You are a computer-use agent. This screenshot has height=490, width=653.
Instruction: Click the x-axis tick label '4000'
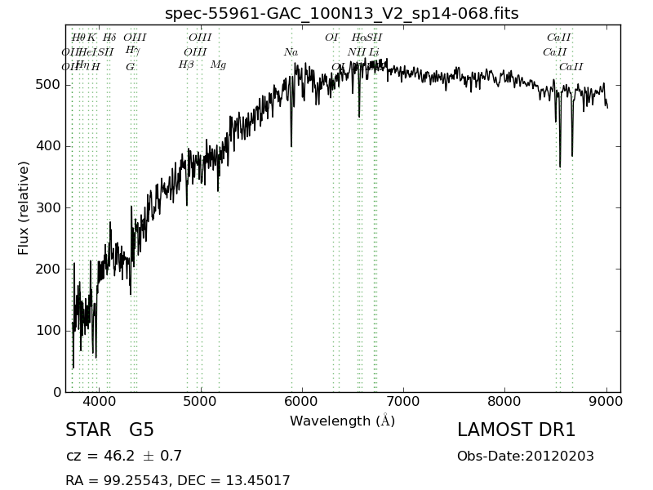click(x=99, y=402)
